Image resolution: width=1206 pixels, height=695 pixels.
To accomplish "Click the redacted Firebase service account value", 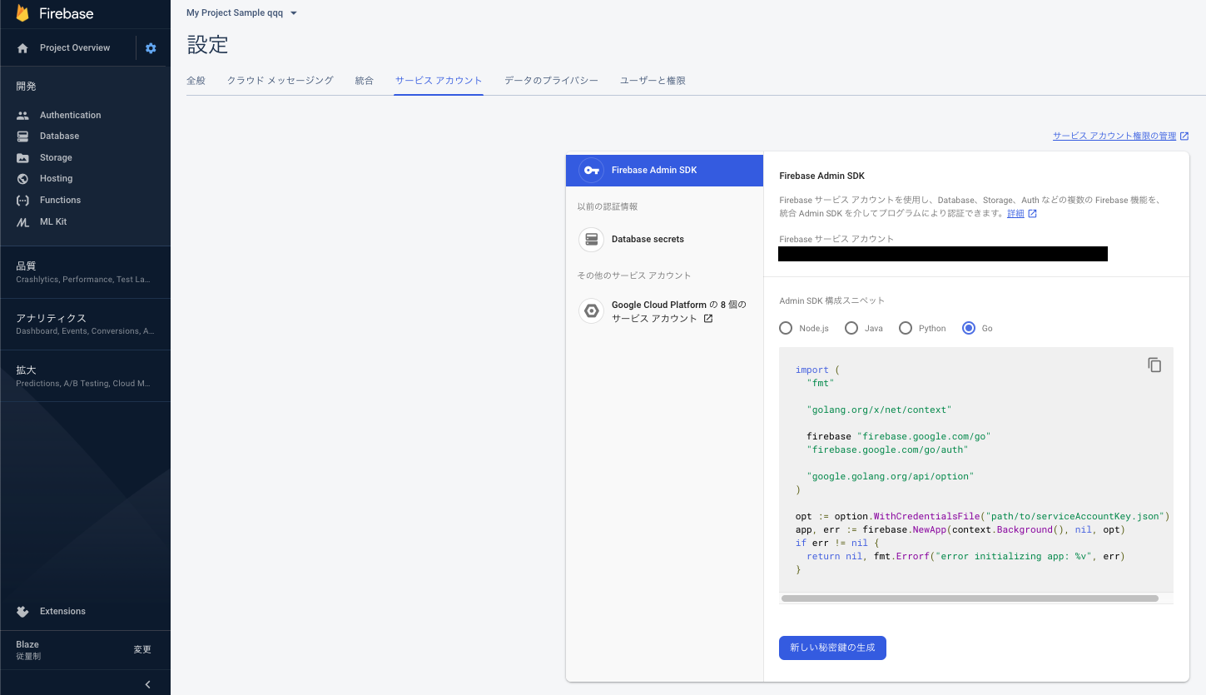I will pos(943,254).
